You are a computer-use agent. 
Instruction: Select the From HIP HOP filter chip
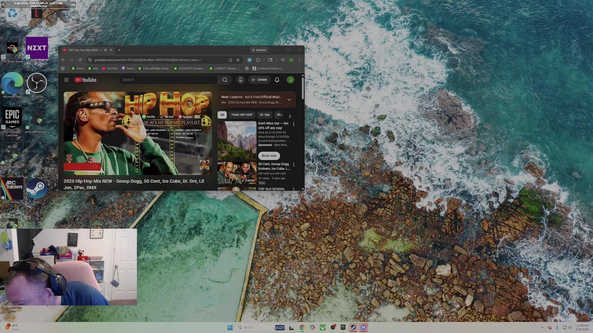[x=242, y=115]
